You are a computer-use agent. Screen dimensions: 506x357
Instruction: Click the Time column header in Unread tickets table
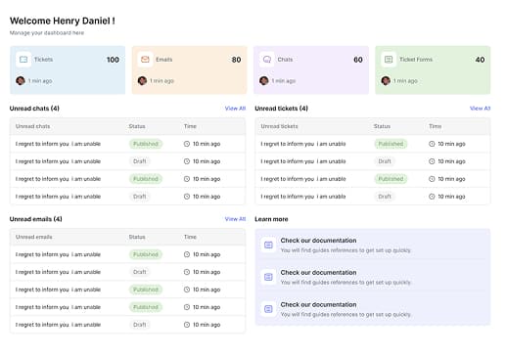point(435,126)
